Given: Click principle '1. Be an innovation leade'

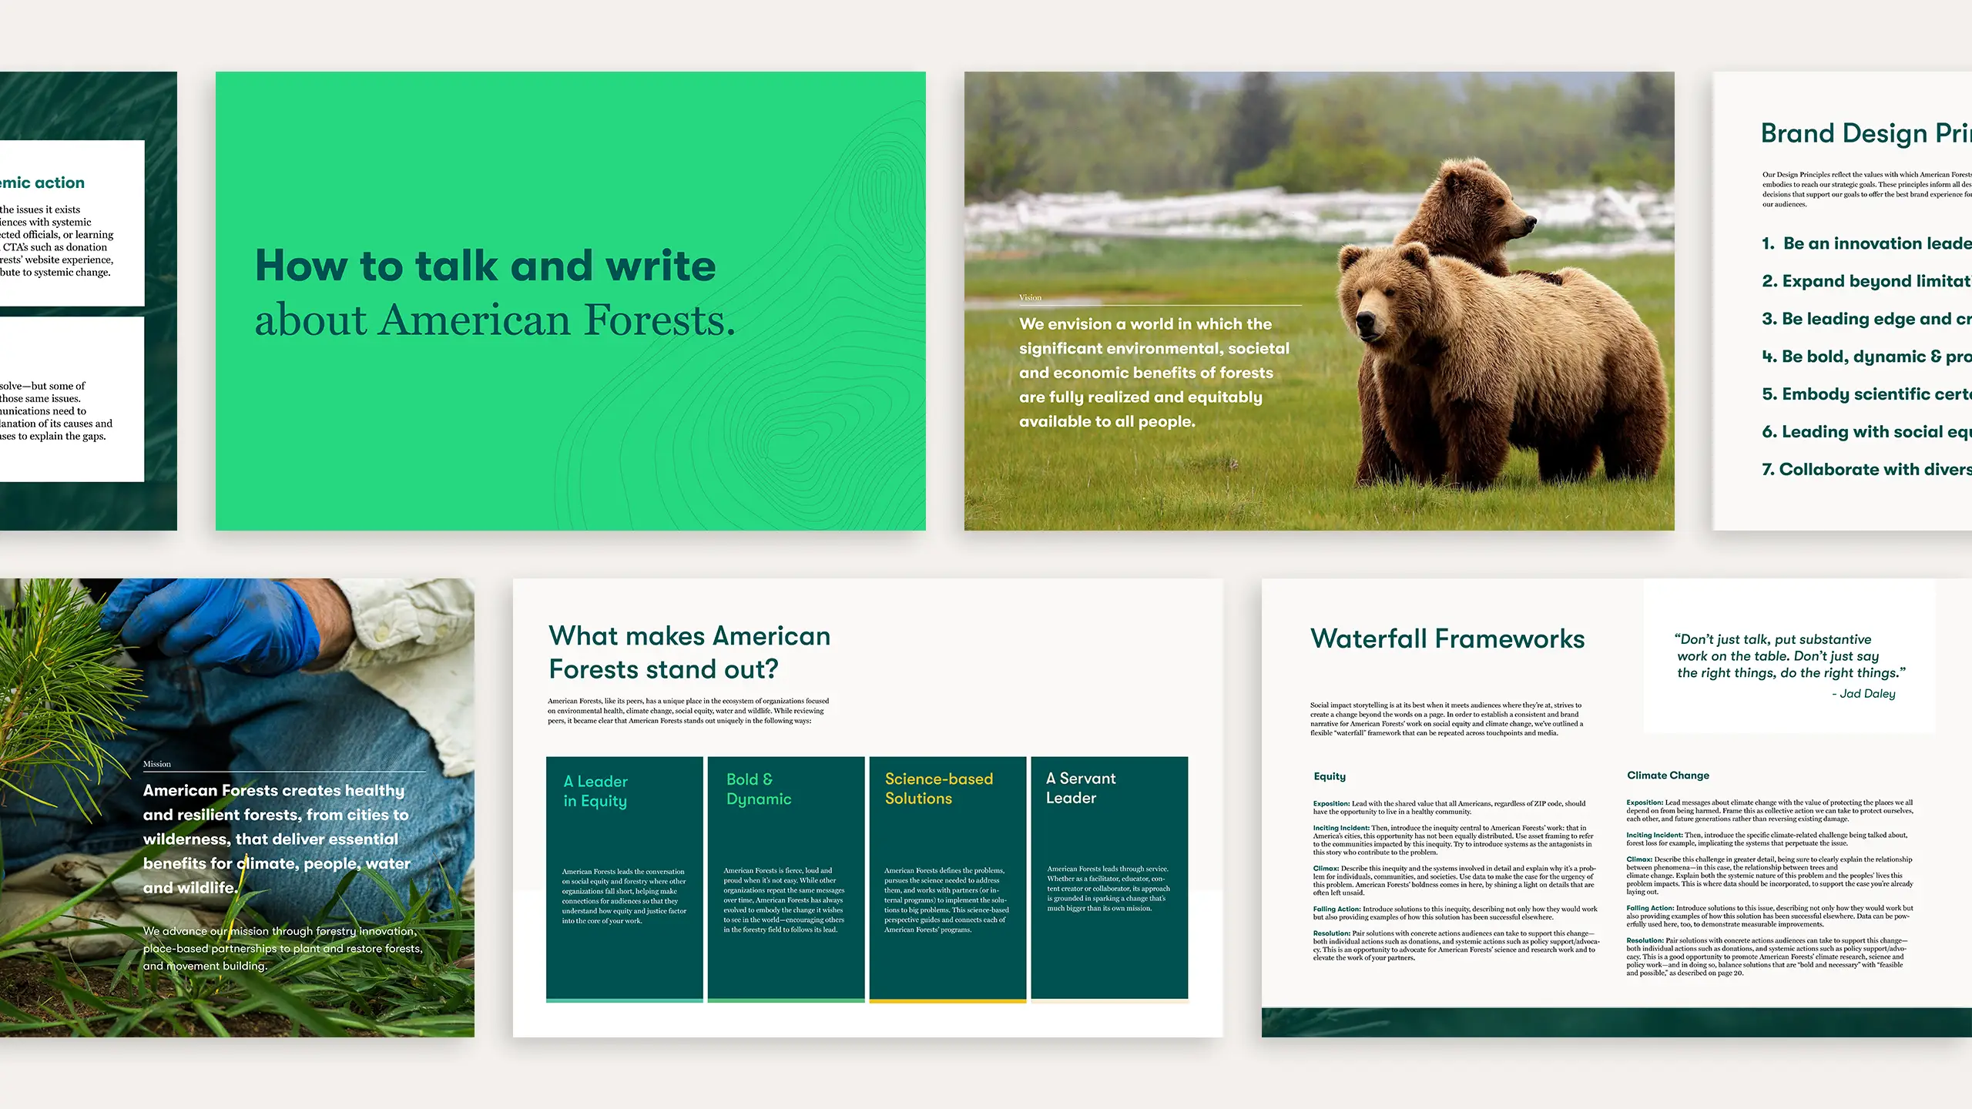Looking at the screenshot, I should 1866,243.
